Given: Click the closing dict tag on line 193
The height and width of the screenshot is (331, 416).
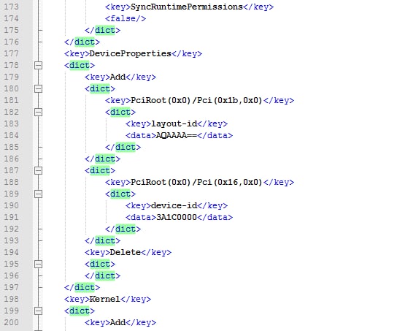Looking at the screenshot, I should click(x=102, y=240).
